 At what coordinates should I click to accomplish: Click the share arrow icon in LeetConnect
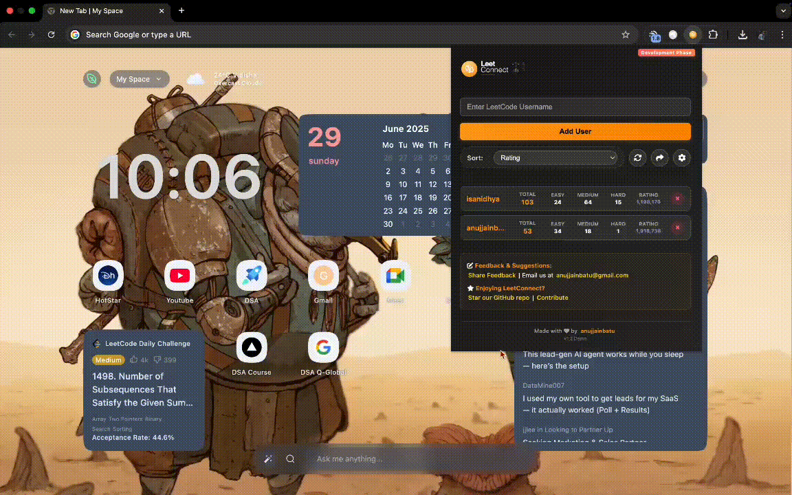[x=660, y=158]
